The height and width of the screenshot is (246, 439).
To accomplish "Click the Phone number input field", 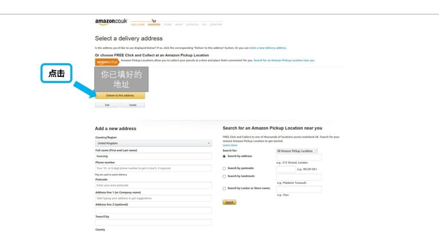I will 153,168.
